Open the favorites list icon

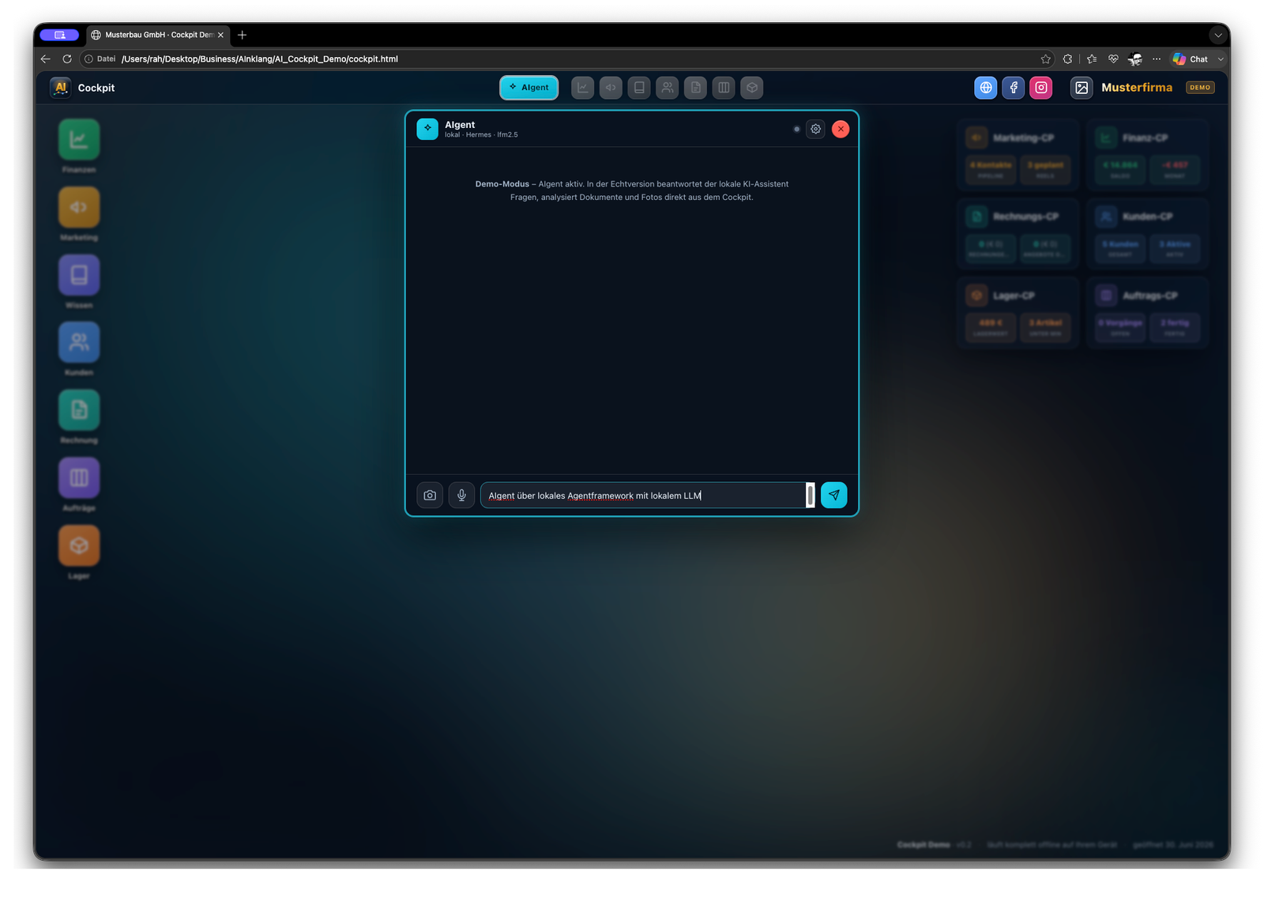click(1092, 59)
